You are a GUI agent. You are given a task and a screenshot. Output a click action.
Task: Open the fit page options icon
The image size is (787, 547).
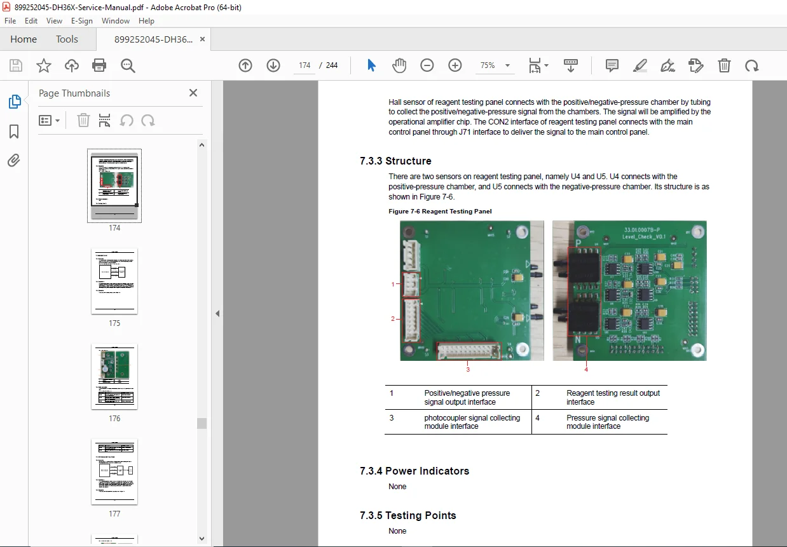coord(538,65)
